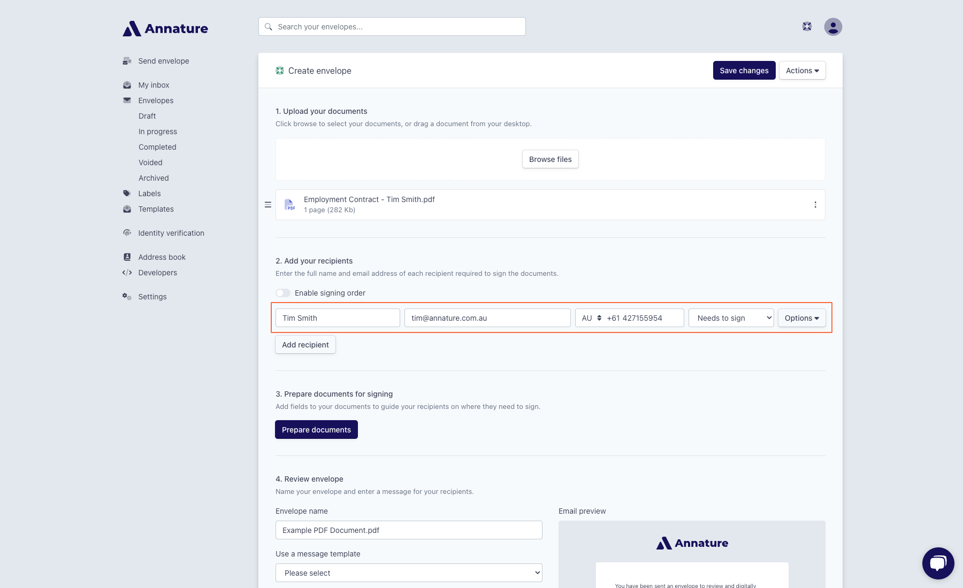
Task: Click the Settings gears icon
Action: coord(127,296)
